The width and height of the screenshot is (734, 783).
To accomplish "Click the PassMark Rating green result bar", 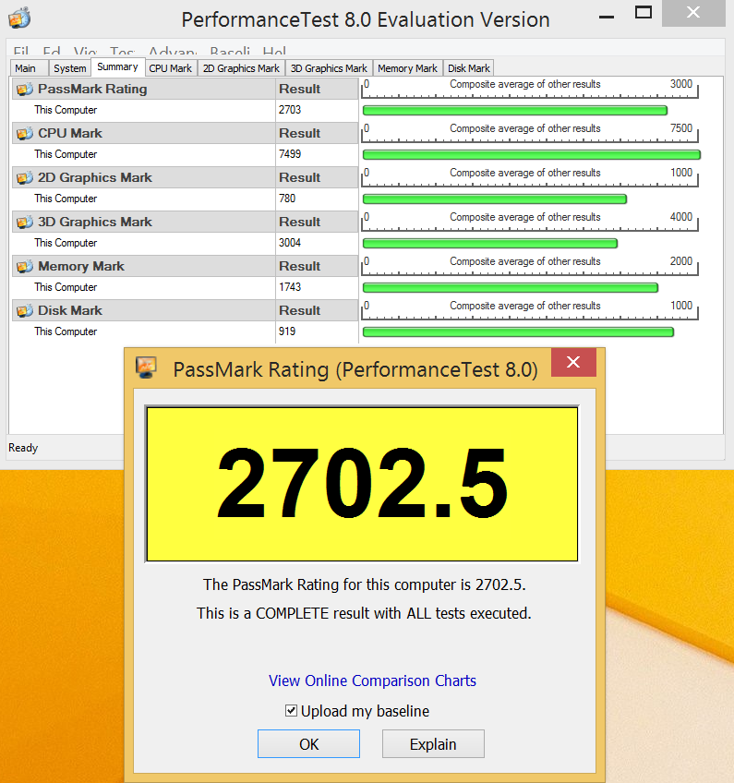I will click(515, 111).
